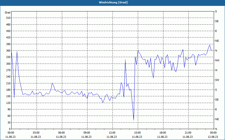225x140 pixels.
Task: Click the NW compass label on right axis
Action: 217,60
